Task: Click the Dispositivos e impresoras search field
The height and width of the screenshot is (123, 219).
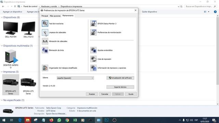Action: point(201,6)
